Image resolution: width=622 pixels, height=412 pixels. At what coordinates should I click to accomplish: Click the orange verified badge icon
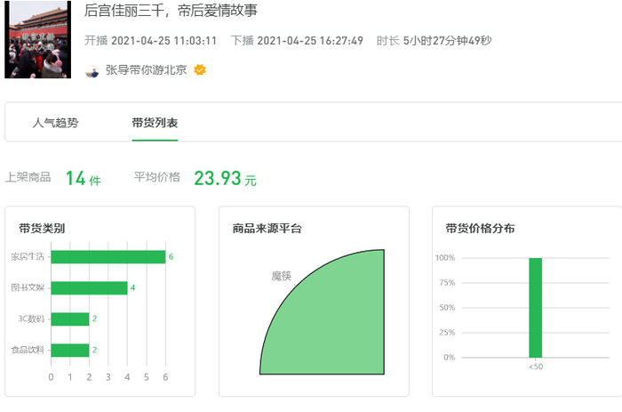[x=200, y=70]
